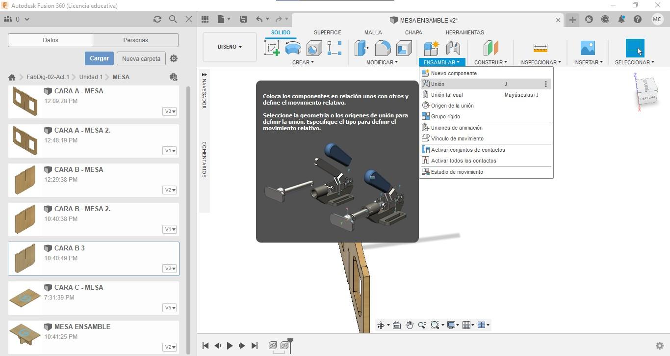Click the Create Sketch icon in CREAR
This screenshot has width=670, height=356.
pos(272,48)
